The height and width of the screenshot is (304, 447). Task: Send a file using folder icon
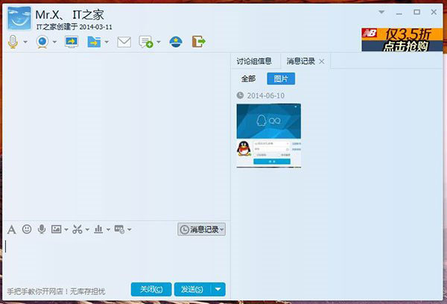pos(94,42)
